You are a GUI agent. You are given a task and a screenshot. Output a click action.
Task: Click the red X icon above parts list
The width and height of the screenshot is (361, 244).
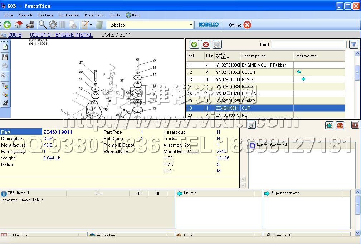206,44
